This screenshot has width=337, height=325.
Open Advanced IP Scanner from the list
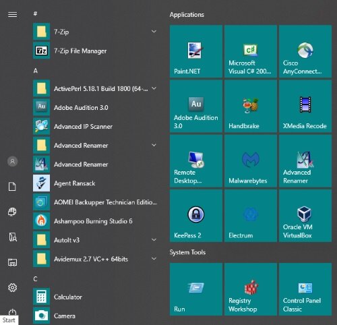[x=95, y=127]
